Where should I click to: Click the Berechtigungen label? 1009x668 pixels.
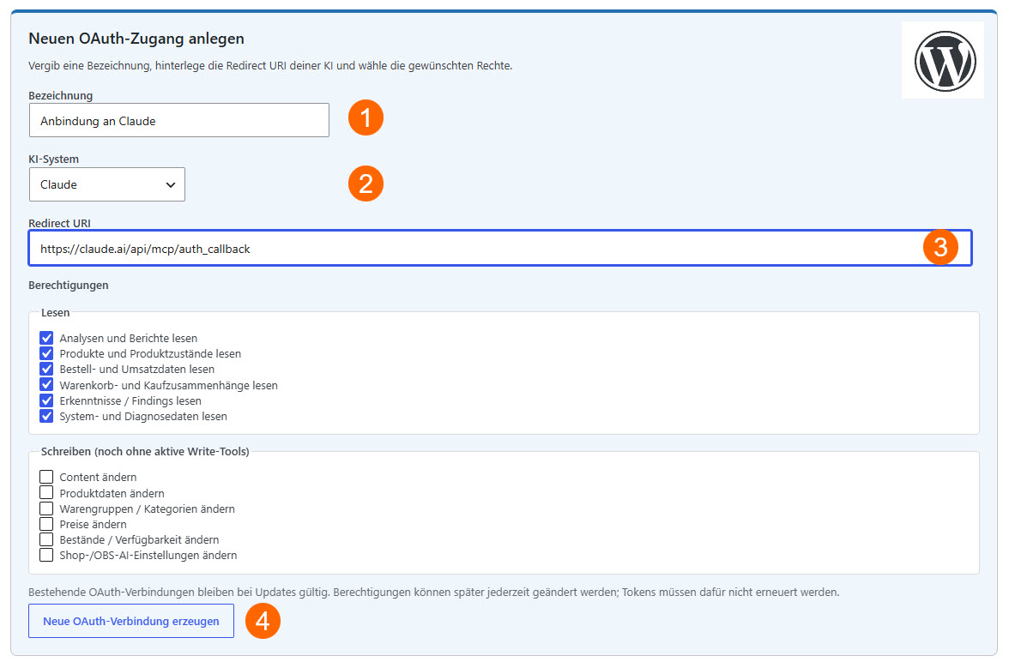(x=69, y=285)
